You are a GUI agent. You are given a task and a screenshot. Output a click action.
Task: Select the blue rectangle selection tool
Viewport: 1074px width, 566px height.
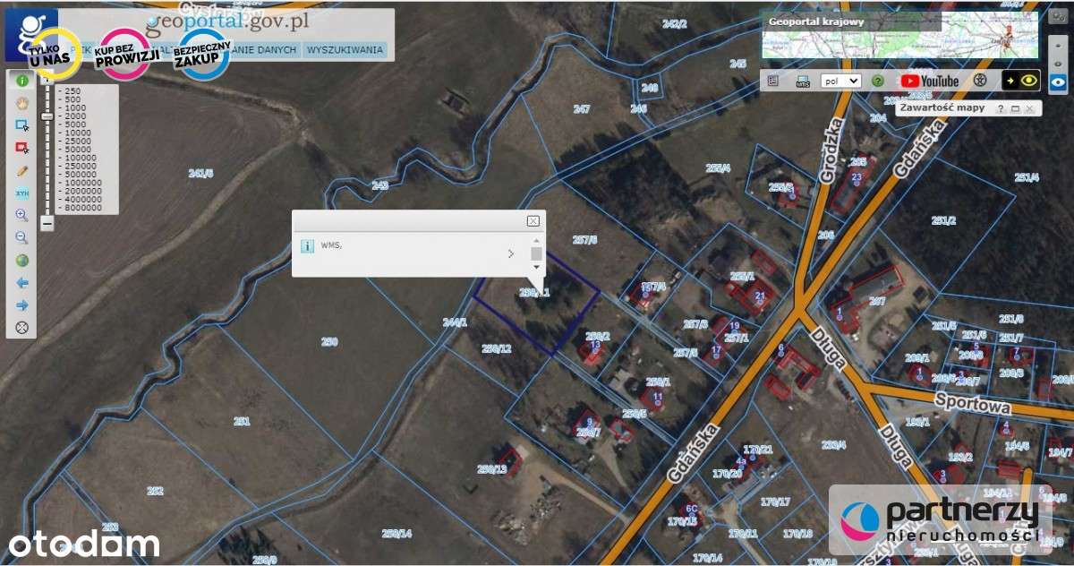click(x=22, y=124)
